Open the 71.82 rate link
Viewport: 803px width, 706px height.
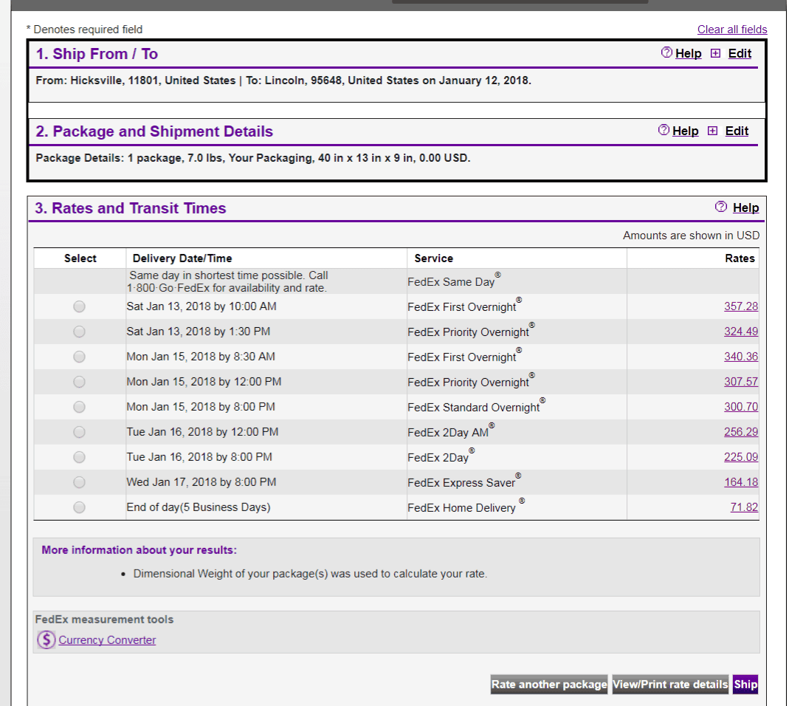tap(744, 507)
